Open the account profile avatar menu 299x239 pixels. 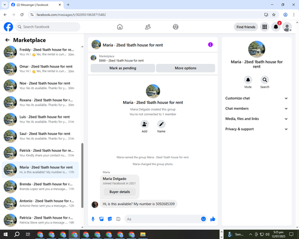click(x=287, y=27)
